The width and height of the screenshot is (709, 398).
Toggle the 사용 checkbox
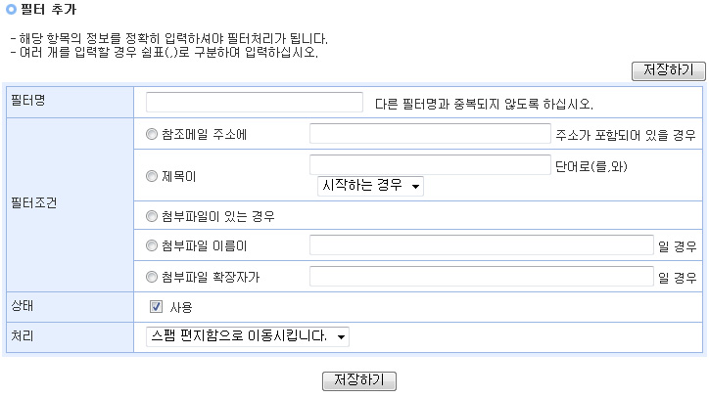156,307
